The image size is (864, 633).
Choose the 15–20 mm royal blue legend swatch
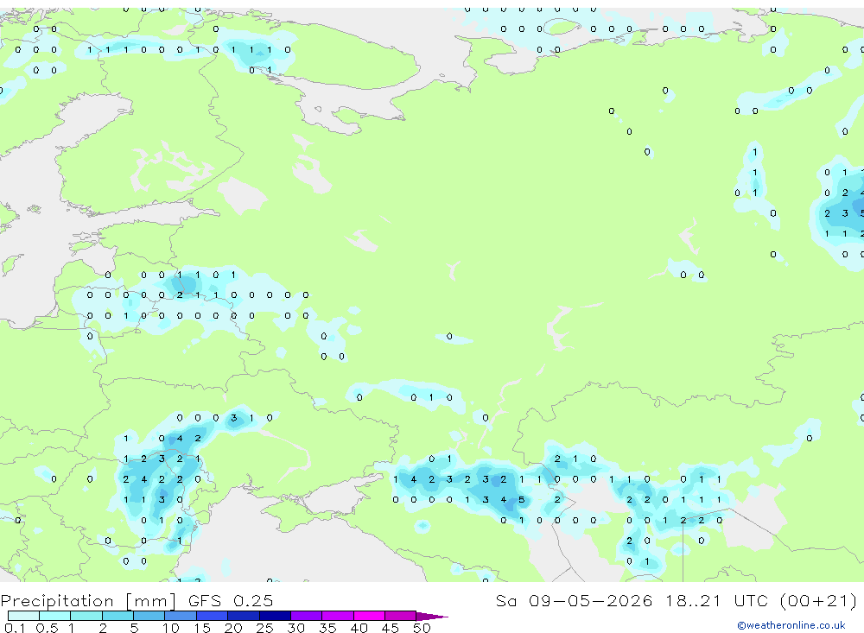[212, 616]
